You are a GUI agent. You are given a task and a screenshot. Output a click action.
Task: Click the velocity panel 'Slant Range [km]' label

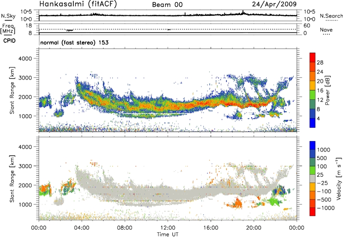tap(12, 178)
